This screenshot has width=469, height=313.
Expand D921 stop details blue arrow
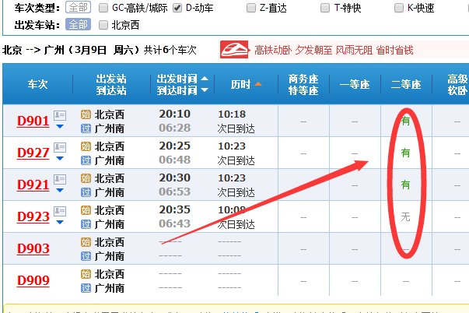[60, 190]
